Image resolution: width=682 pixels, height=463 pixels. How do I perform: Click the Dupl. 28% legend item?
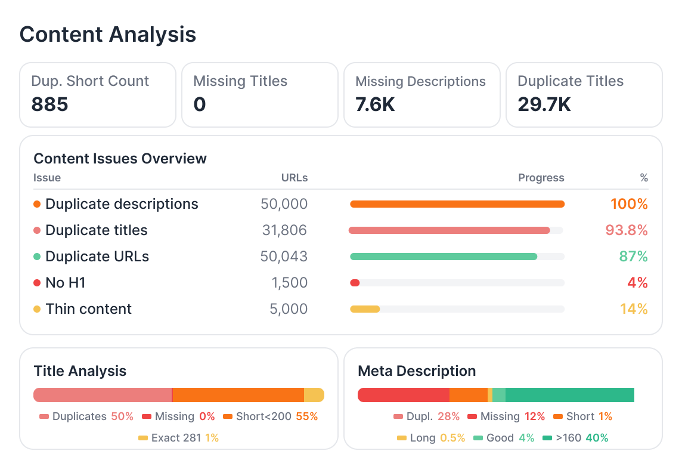[426, 416]
